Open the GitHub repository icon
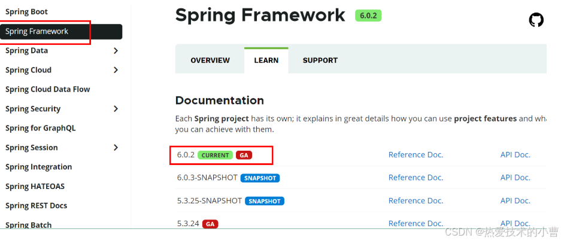The width and height of the screenshot is (561, 241). (536, 20)
